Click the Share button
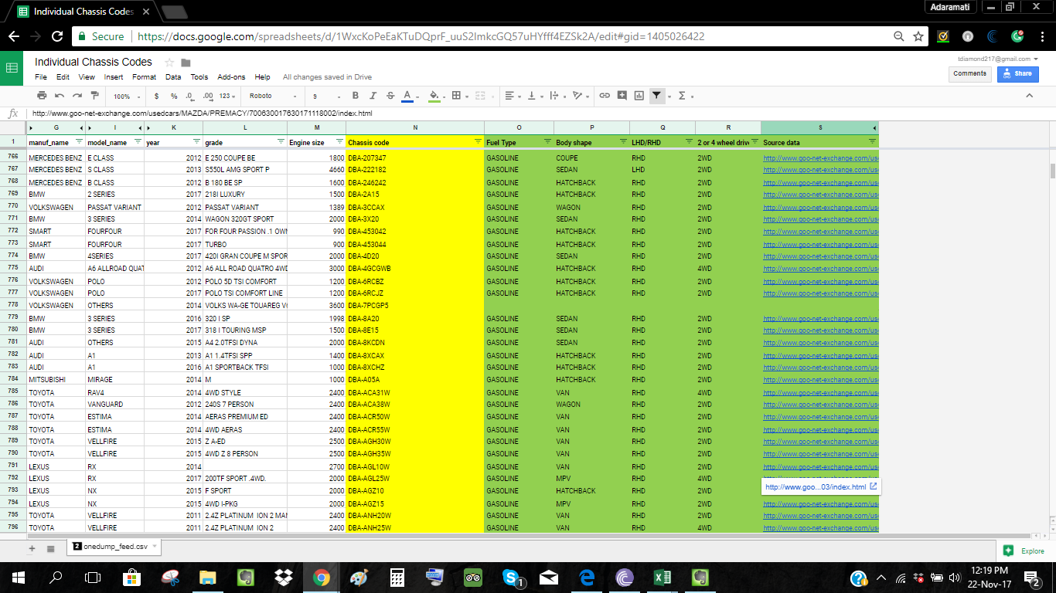Image resolution: width=1056 pixels, height=593 pixels. point(1017,74)
